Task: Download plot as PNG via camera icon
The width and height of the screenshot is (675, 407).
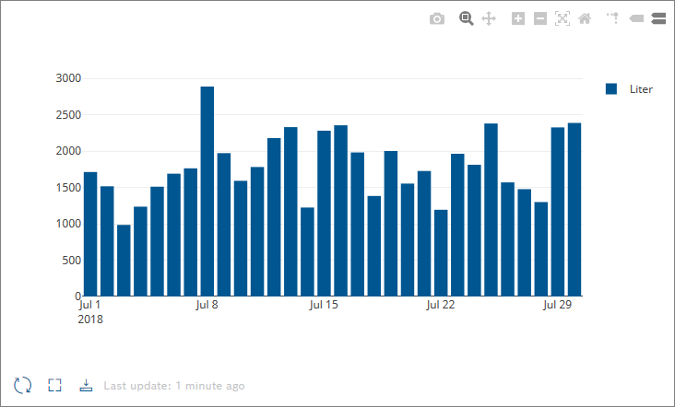Action: 437,18
